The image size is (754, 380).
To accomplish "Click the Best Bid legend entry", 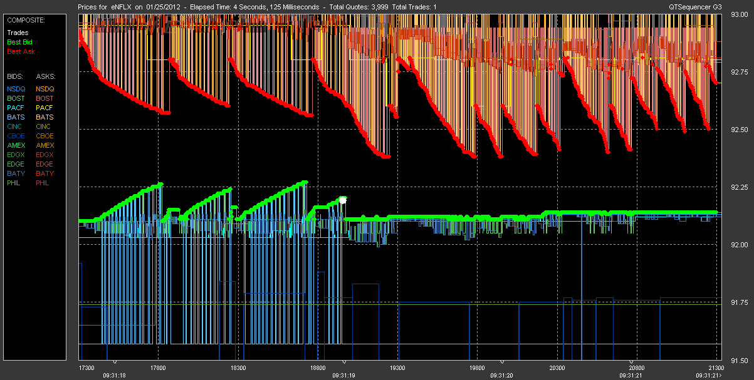I will coord(21,41).
